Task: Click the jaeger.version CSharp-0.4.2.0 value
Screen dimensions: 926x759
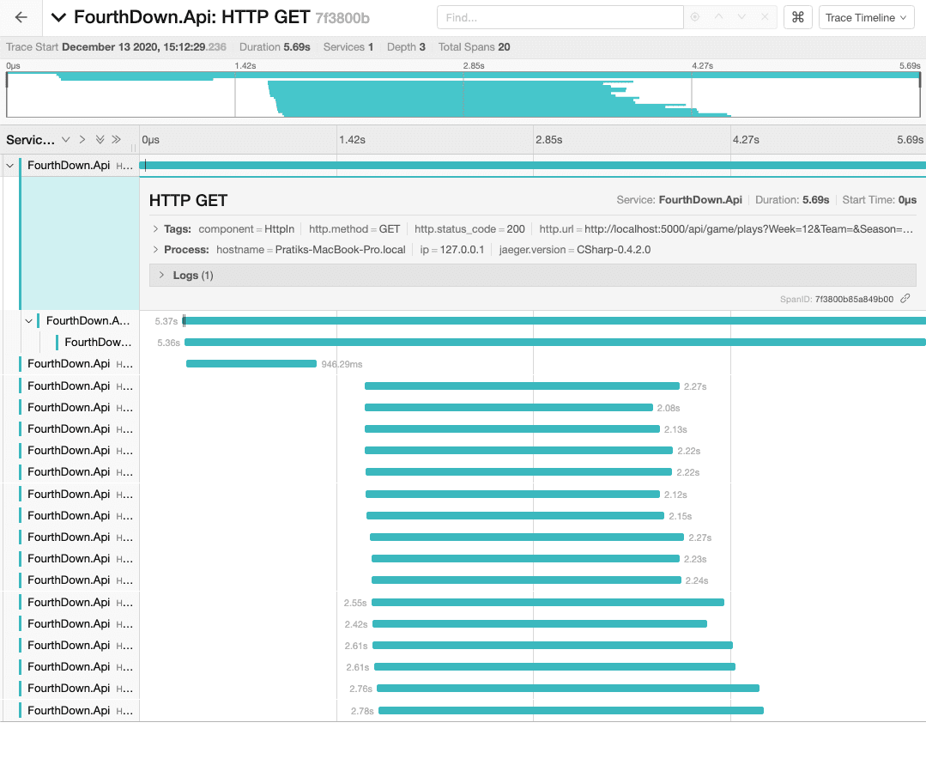Action: pyautogui.click(x=614, y=249)
